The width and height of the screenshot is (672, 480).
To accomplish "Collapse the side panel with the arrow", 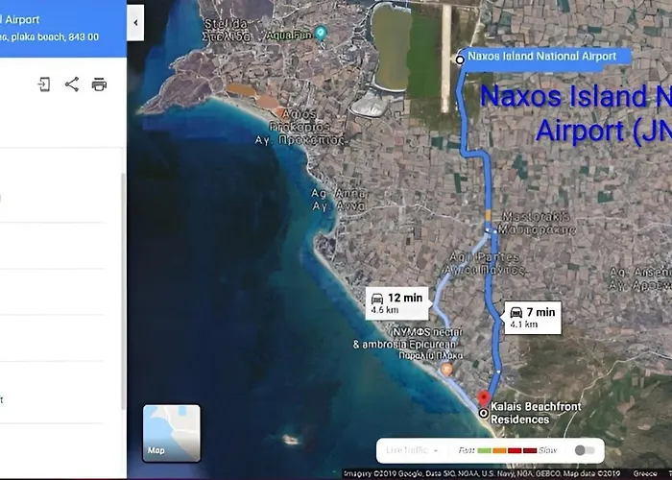I will click(x=135, y=21).
